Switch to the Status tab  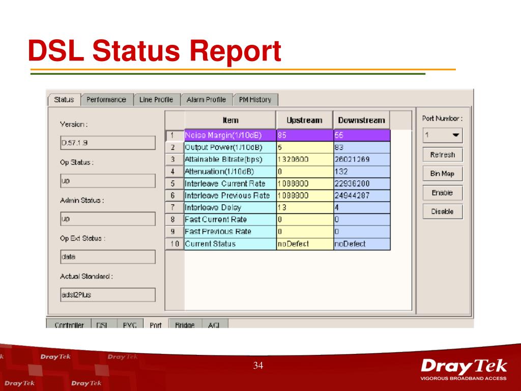coord(64,99)
